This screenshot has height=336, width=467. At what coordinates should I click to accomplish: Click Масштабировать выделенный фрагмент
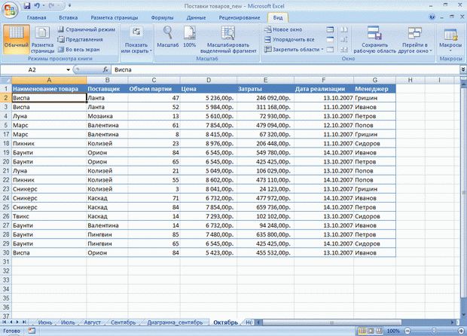pyautogui.click(x=228, y=40)
